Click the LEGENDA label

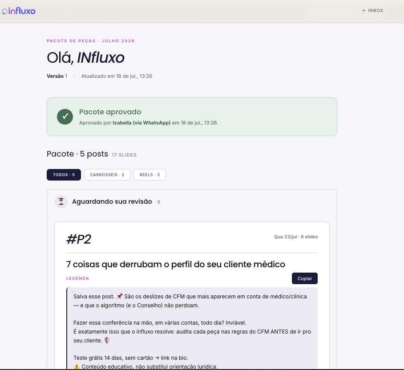(x=77, y=278)
